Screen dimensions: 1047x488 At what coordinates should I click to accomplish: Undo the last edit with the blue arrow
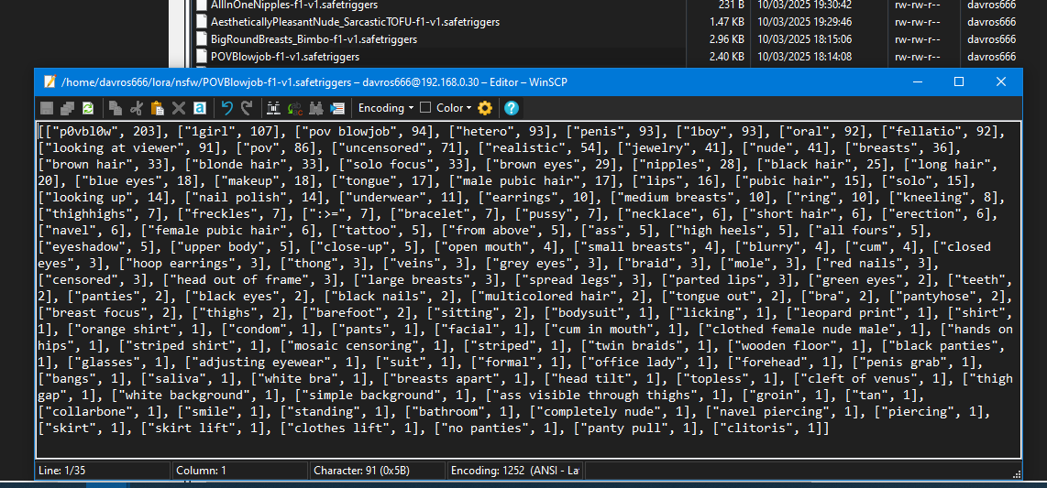tap(227, 108)
